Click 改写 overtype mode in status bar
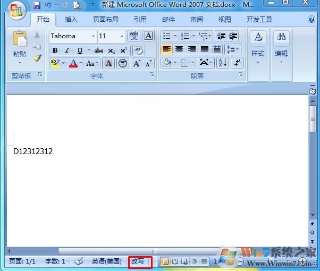This screenshot has width=320, height=271. click(x=138, y=261)
